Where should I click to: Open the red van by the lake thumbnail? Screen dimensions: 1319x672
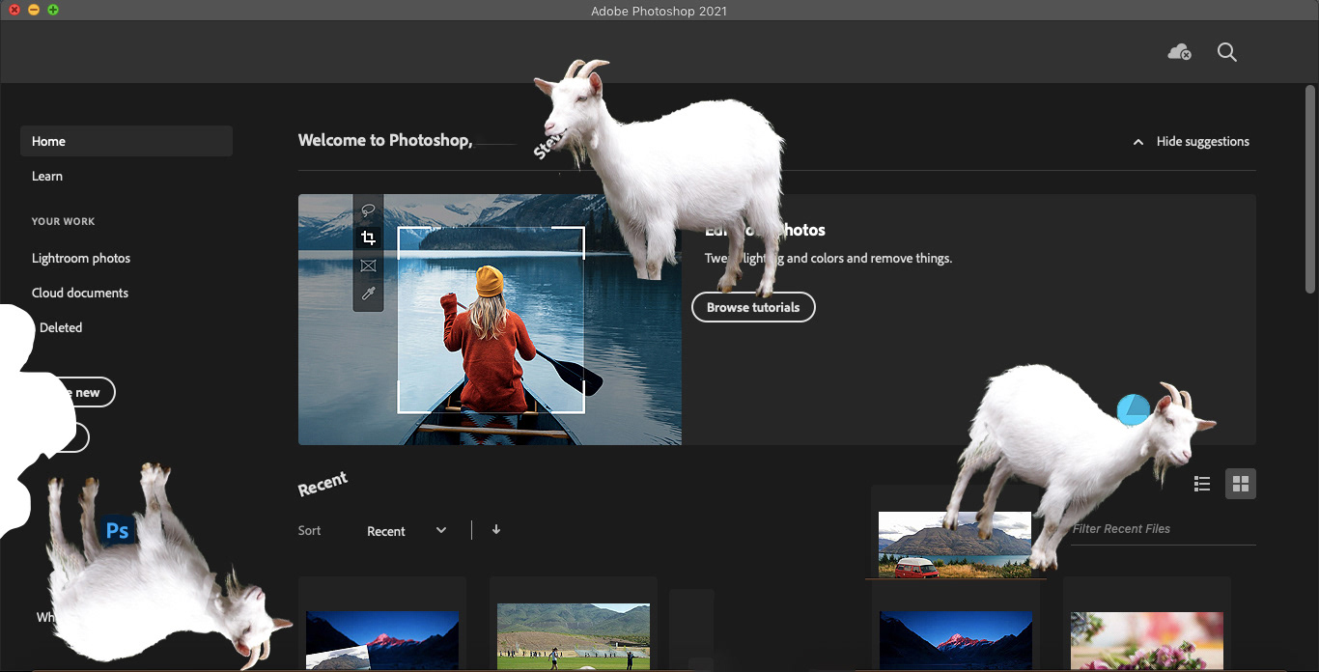955,545
